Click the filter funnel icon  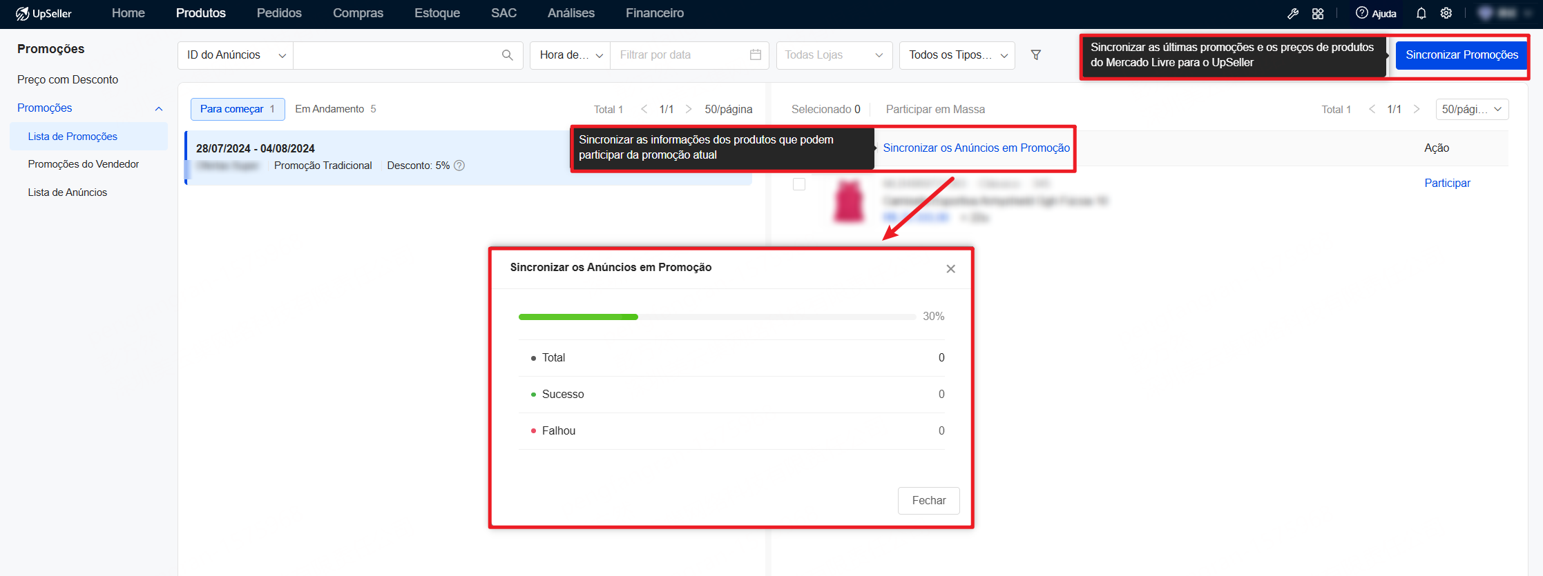pos(1036,54)
